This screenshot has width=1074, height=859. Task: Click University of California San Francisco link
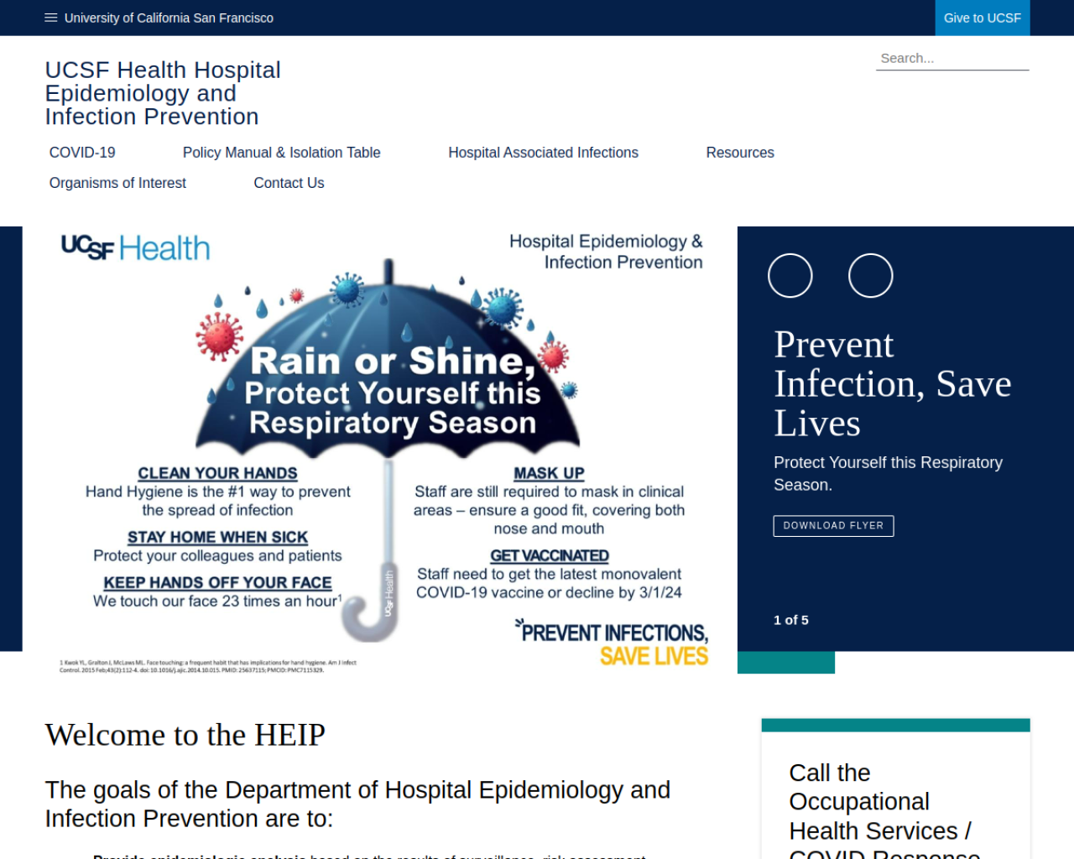click(169, 18)
